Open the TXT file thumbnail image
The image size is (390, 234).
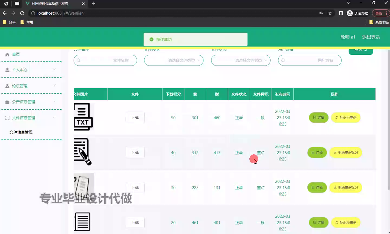pyautogui.click(x=83, y=117)
